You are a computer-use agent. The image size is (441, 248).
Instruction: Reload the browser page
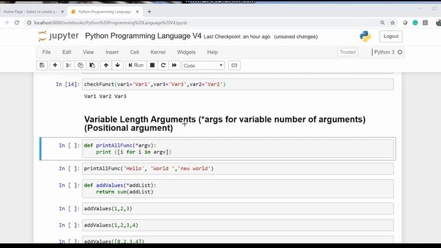(x=17, y=23)
